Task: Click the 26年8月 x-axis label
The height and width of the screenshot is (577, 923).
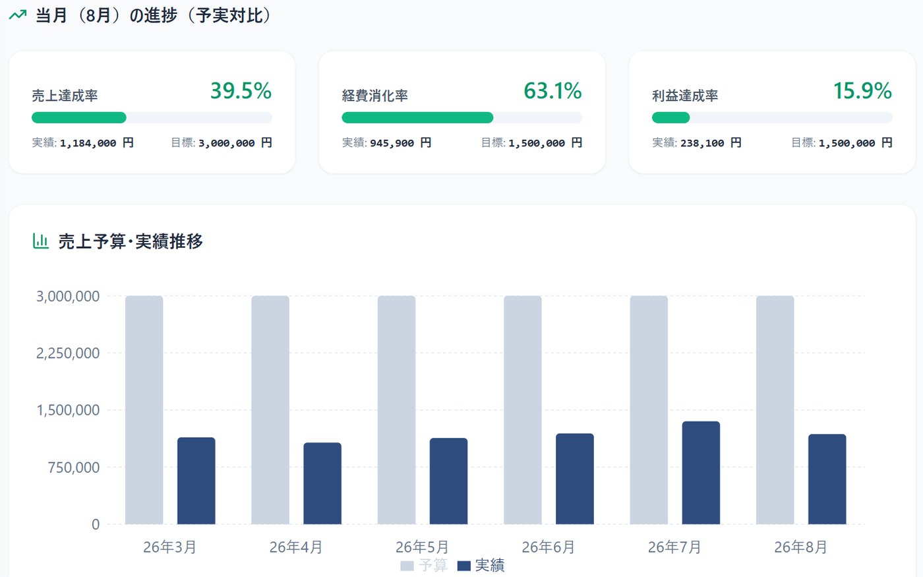Action: (801, 547)
